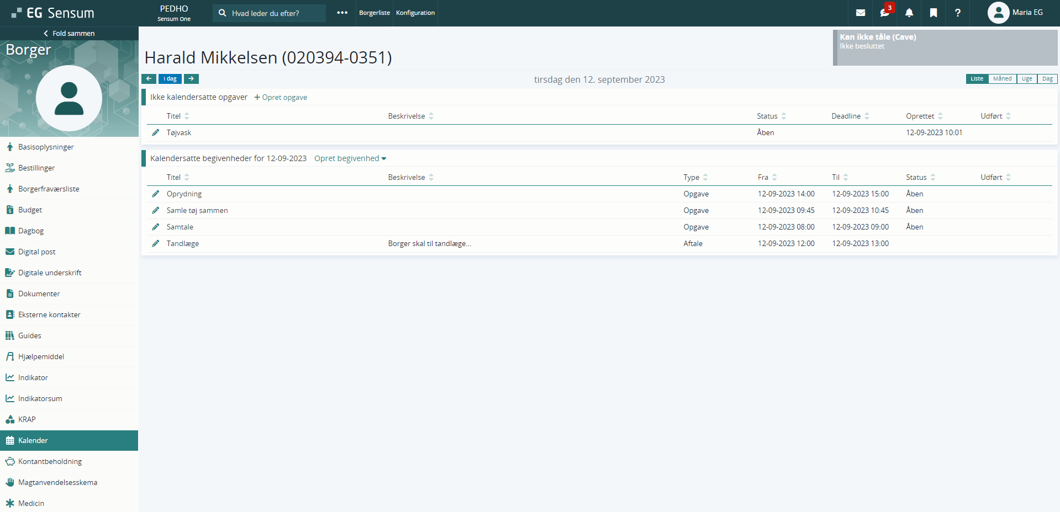Viewport: 1060px width, 512px height.
Task: Switch calendar to Uge view
Action: point(1026,79)
